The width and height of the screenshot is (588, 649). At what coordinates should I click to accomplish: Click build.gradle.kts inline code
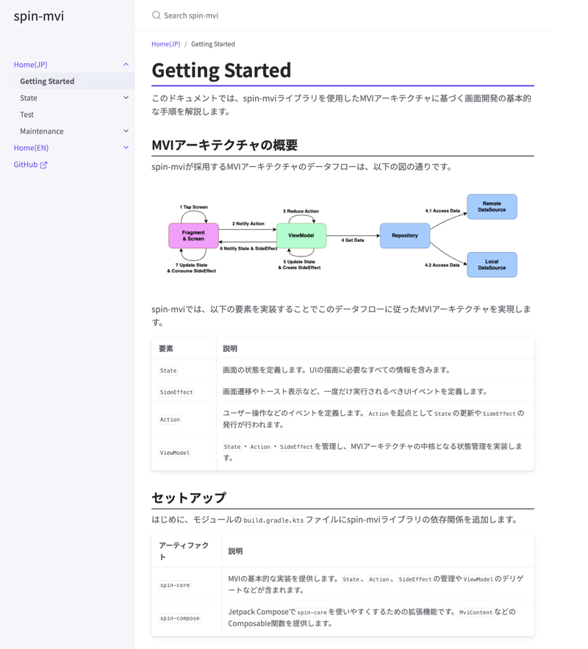[273, 520]
